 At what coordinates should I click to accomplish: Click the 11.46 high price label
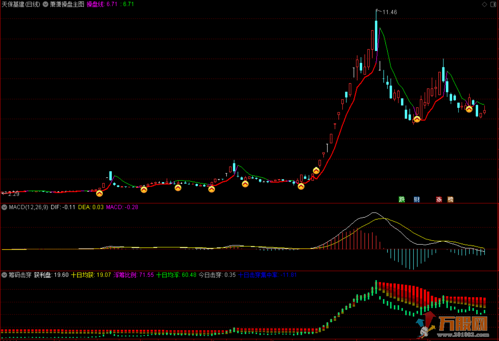pyautogui.click(x=390, y=12)
